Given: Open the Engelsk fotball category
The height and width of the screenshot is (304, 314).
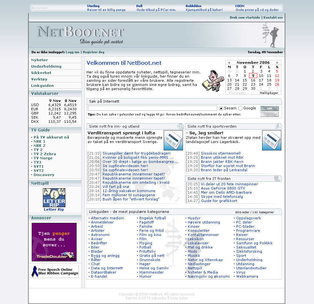Looking at the screenshot, I should click(153, 218).
